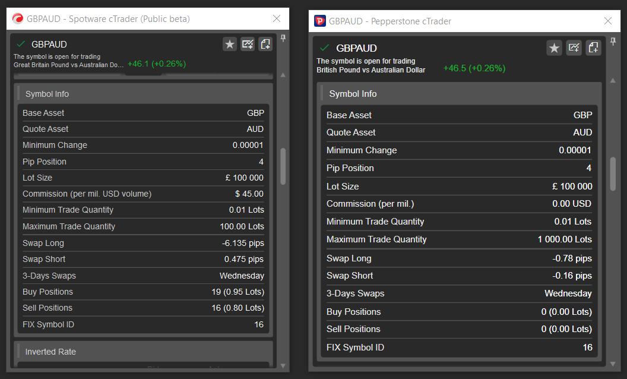
Task: Click the Spotware cTrader logo icon
Action: point(18,18)
